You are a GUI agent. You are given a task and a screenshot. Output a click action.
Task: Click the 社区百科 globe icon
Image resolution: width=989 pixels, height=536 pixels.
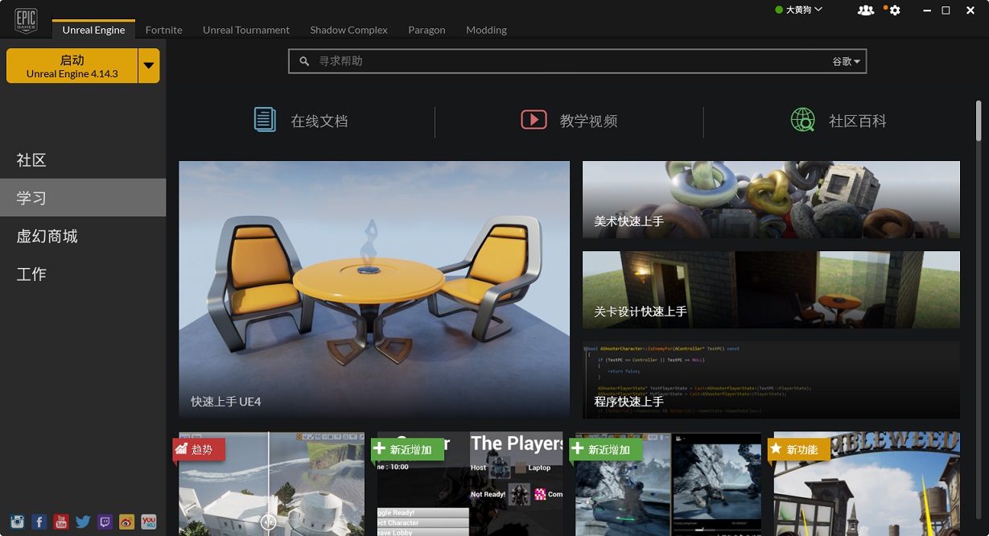803,120
